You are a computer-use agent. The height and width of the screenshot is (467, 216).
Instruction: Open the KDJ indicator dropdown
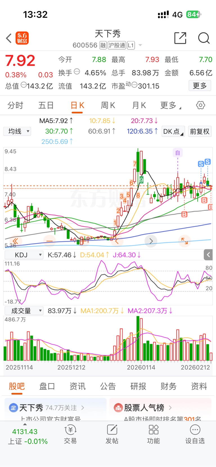[x=24, y=255]
